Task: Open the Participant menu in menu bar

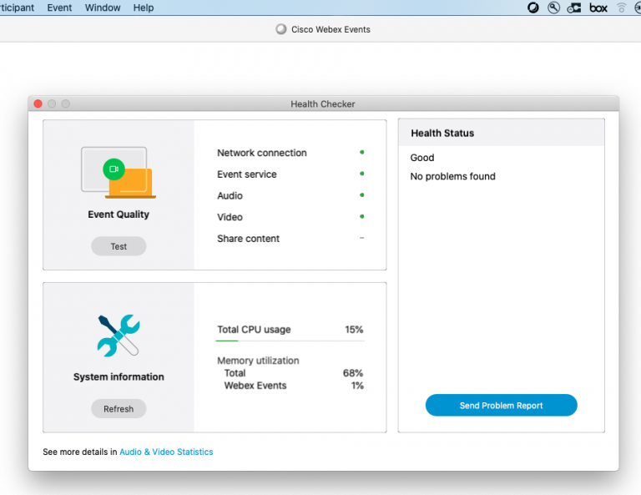Action: pos(17,8)
